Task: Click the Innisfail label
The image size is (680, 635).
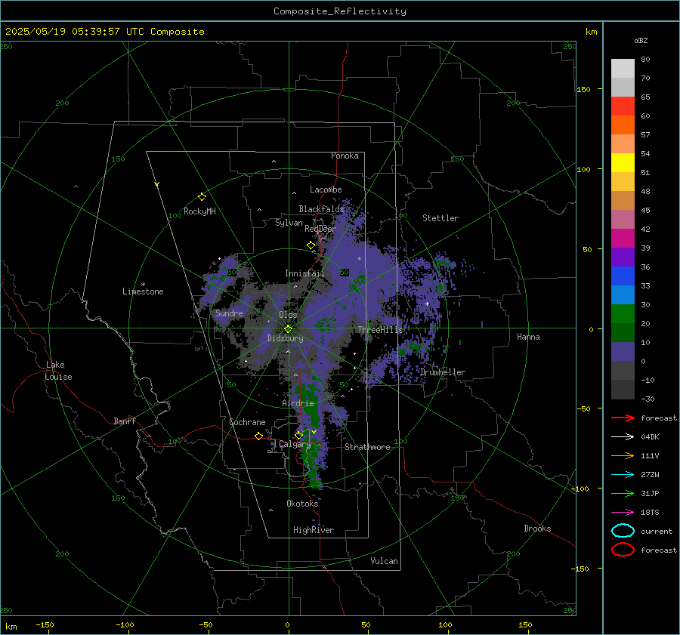Action: [x=304, y=273]
